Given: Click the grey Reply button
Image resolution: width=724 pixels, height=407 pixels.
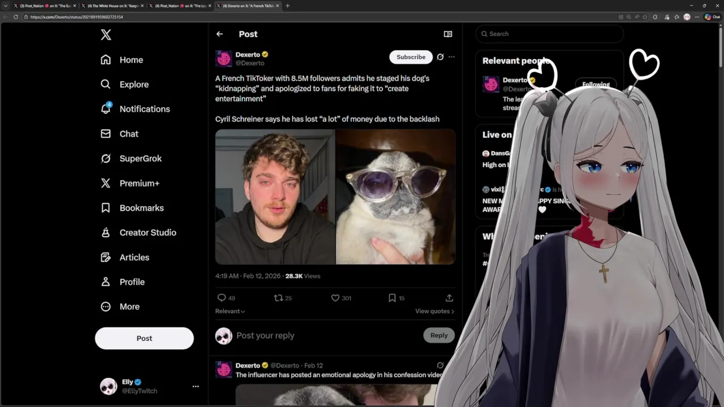Looking at the screenshot, I should pos(439,335).
